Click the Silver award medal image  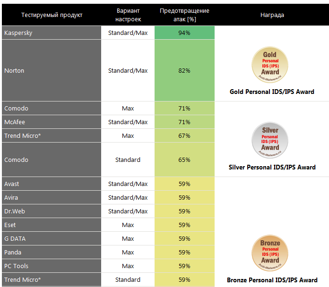click(270, 140)
